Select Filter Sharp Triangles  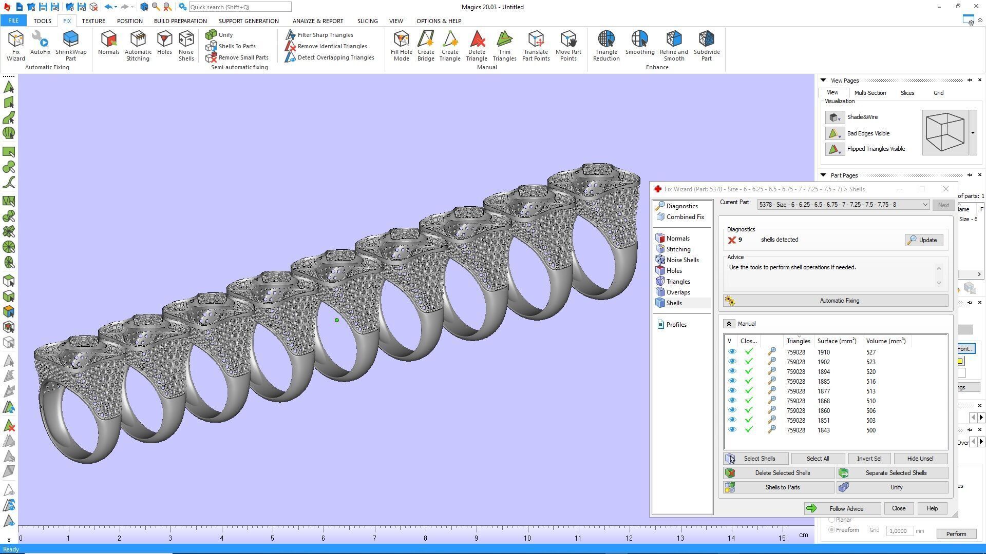(319, 35)
